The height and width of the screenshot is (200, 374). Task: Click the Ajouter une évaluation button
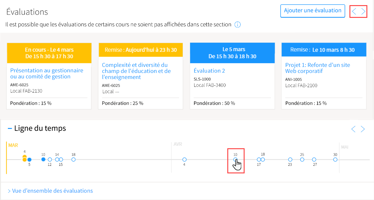coord(312,11)
